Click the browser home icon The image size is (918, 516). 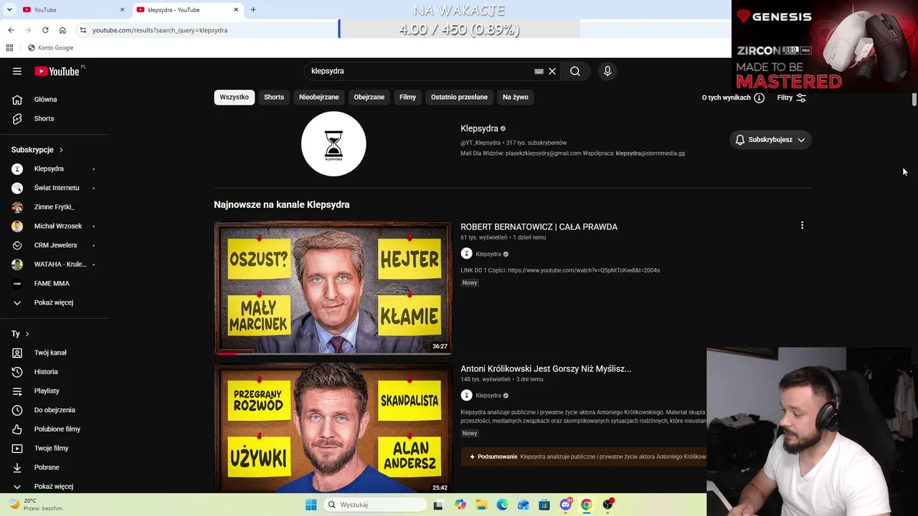[x=62, y=30]
